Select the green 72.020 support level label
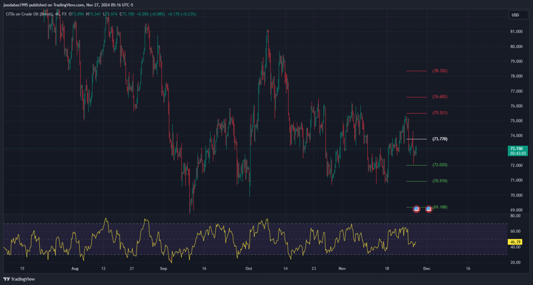 440,165
